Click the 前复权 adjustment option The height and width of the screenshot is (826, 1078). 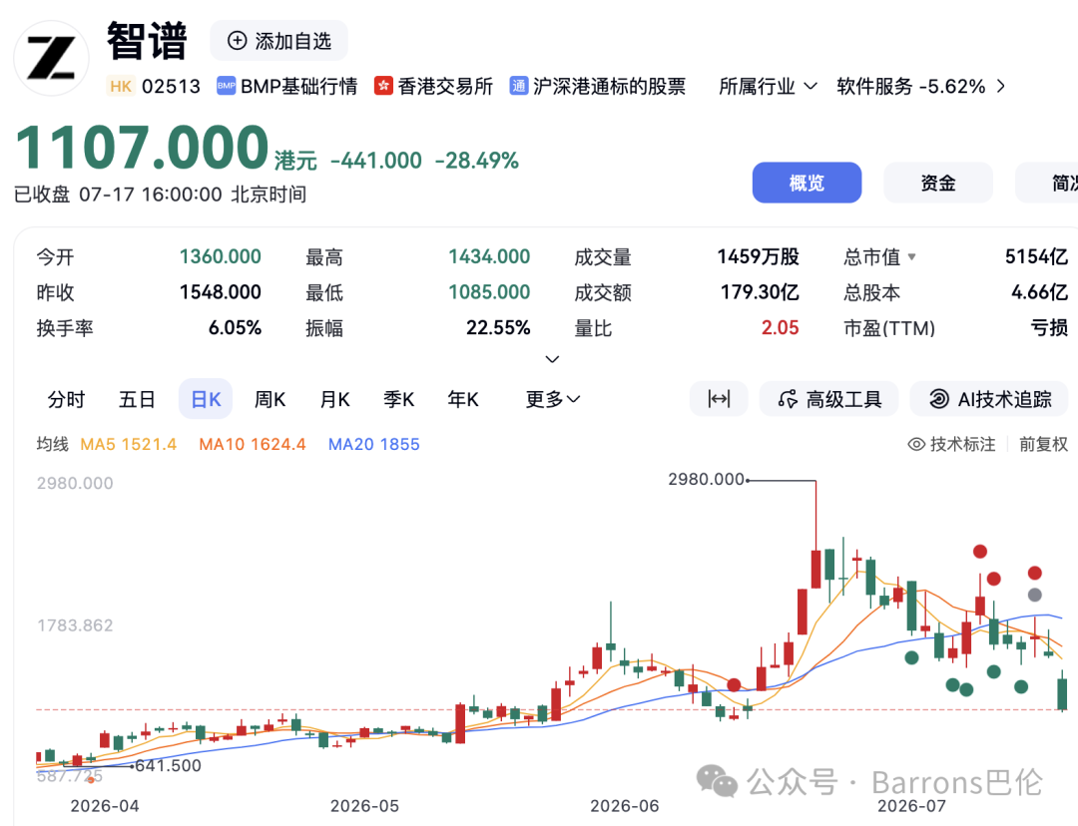pos(1043,445)
